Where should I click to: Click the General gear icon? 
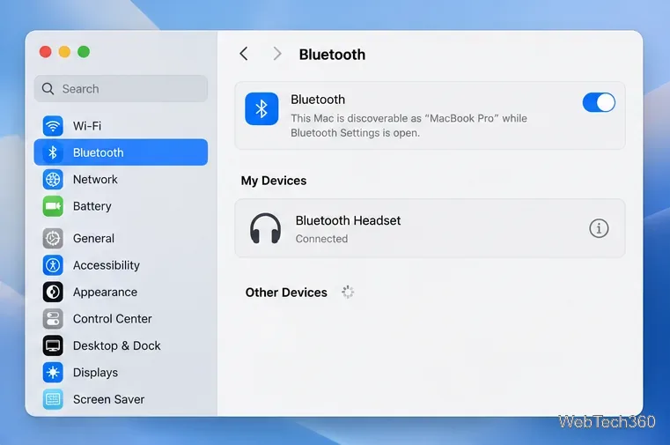click(53, 239)
